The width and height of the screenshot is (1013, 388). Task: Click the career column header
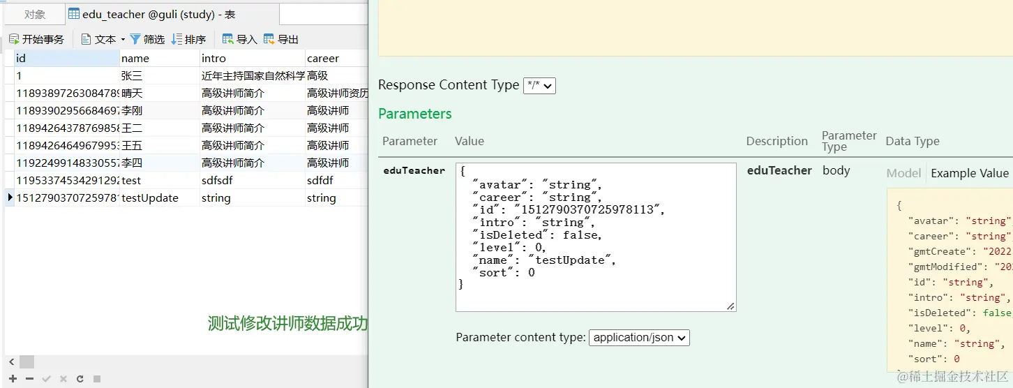tap(336, 59)
